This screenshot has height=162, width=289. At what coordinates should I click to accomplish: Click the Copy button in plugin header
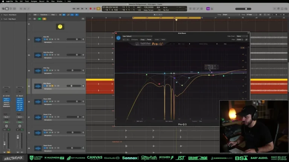[142, 39]
